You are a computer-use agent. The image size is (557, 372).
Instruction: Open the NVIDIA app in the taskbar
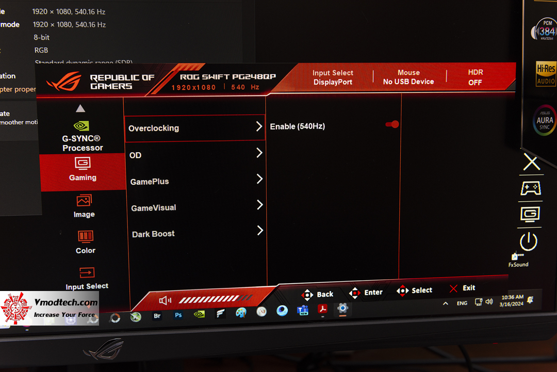199,314
